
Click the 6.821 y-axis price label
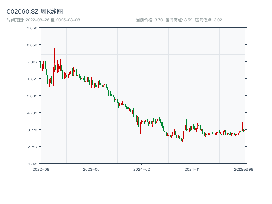pos(33,79)
